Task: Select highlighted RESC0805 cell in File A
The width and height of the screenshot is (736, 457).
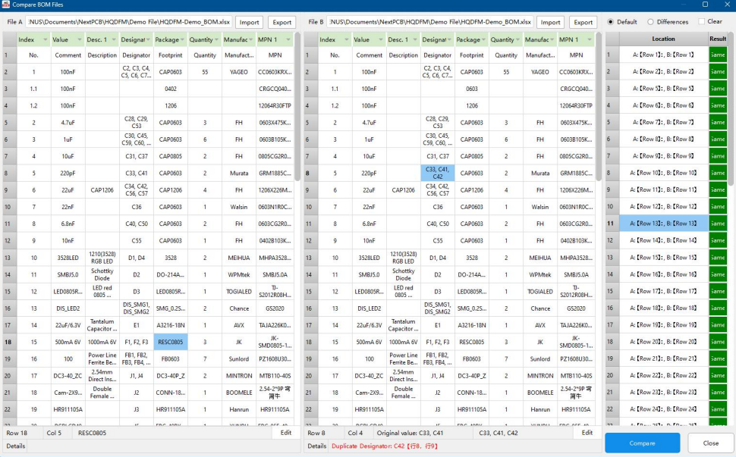Action: 170,342
